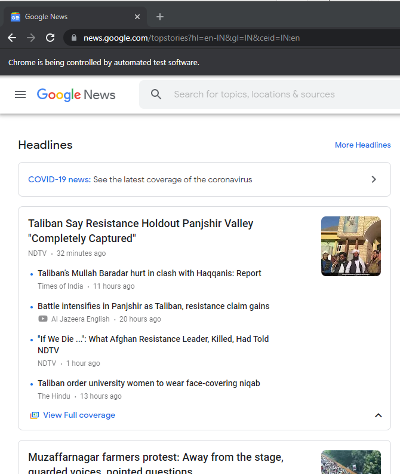Click the browser forward arrow
This screenshot has width=400, height=474.
(x=31, y=38)
